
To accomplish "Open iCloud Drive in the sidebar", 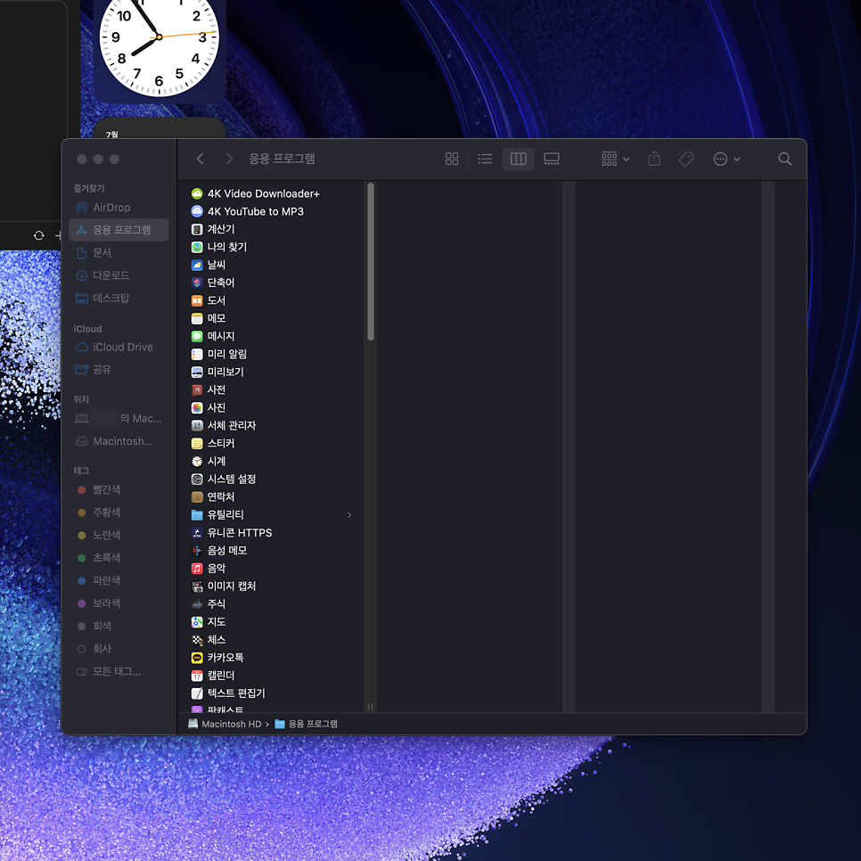I will 119,347.
